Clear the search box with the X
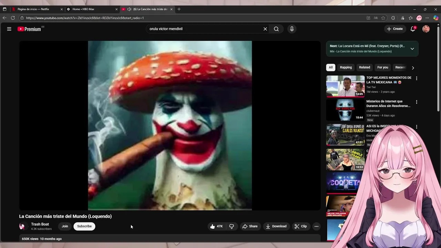 click(265, 29)
